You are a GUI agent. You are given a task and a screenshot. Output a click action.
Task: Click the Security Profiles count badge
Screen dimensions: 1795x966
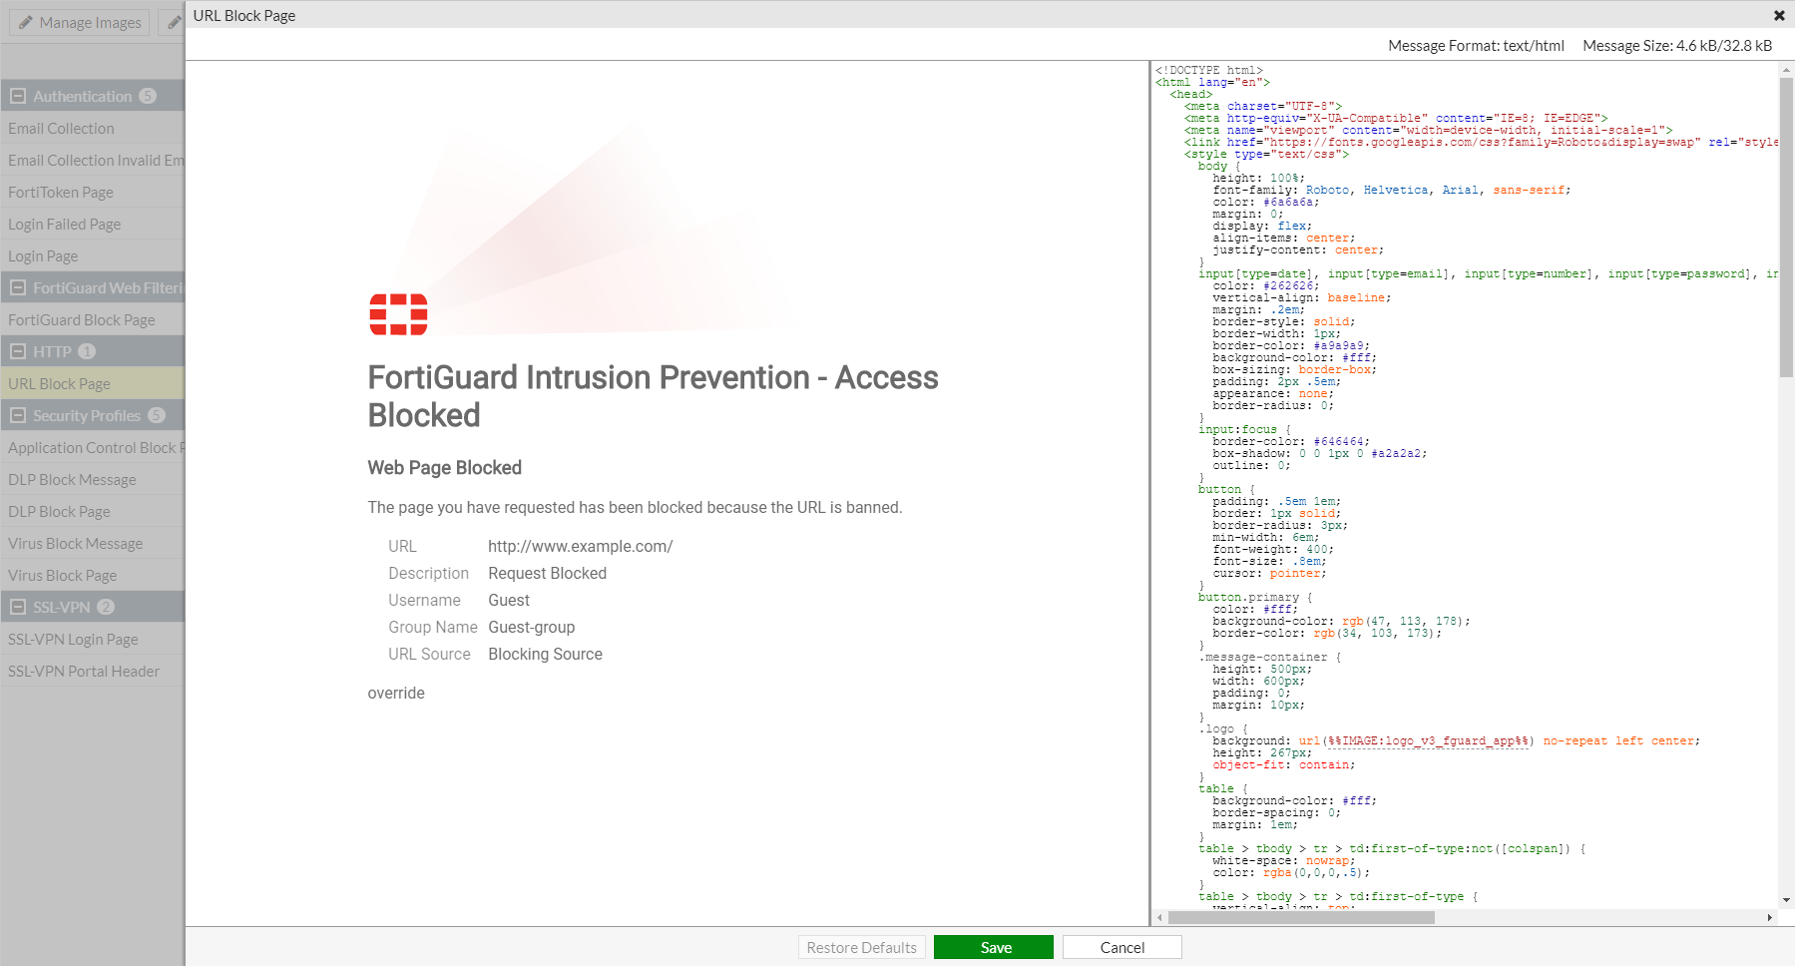tap(157, 415)
